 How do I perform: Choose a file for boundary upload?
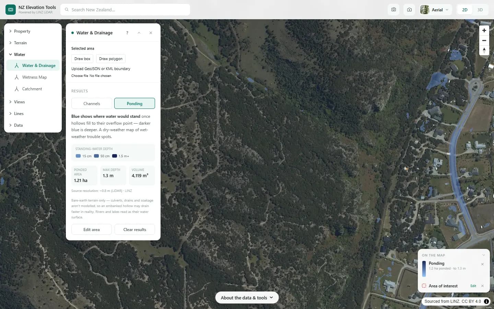[80, 76]
